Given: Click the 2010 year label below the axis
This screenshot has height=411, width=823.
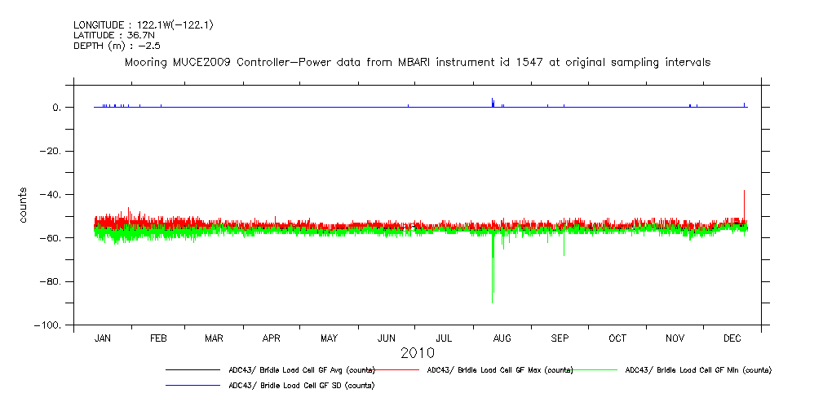Looking at the screenshot, I should coord(417,353).
